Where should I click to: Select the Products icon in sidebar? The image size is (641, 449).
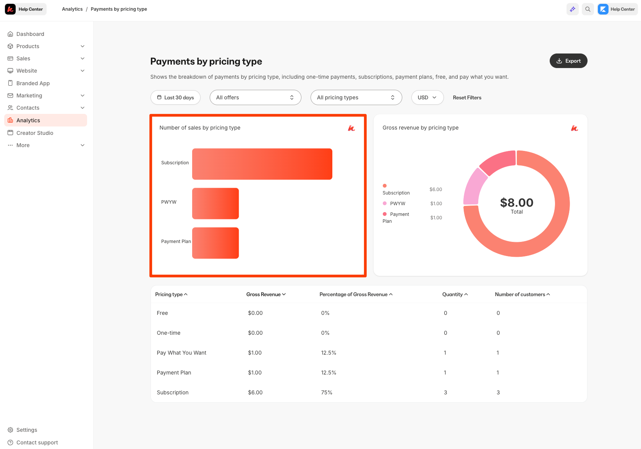point(10,46)
